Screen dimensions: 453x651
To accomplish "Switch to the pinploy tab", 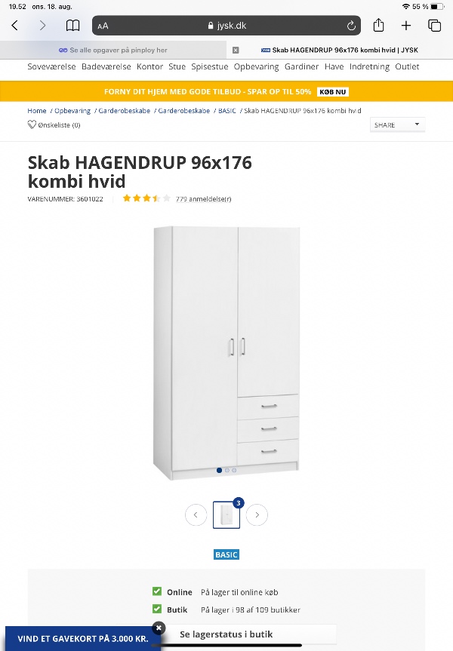I will [x=113, y=51].
